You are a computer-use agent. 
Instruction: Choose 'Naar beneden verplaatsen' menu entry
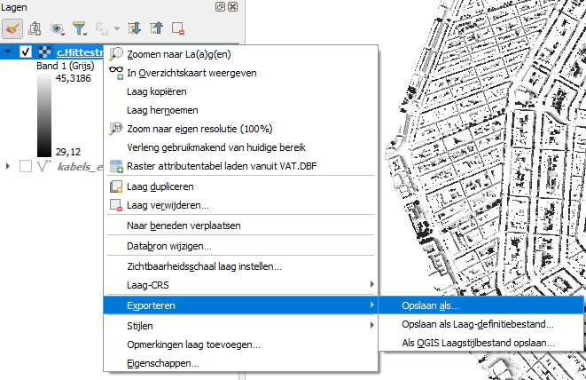click(240, 226)
